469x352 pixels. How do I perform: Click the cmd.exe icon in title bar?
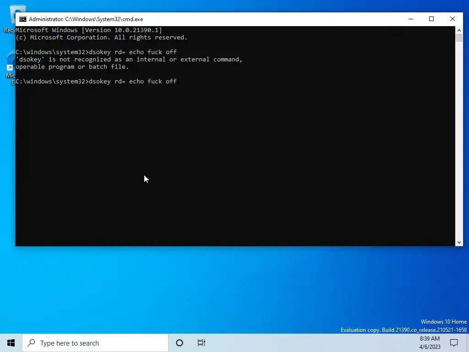(x=23, y=19)
